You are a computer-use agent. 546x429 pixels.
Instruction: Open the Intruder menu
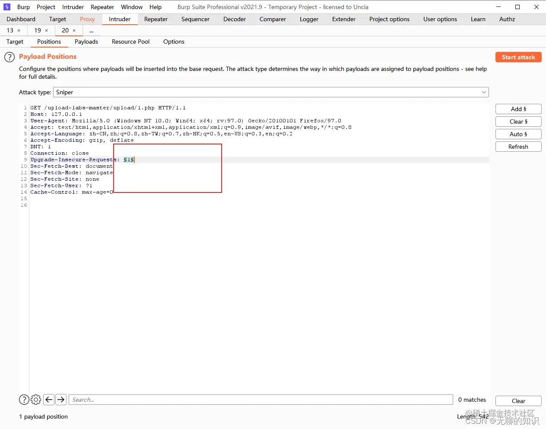point(73,7)
